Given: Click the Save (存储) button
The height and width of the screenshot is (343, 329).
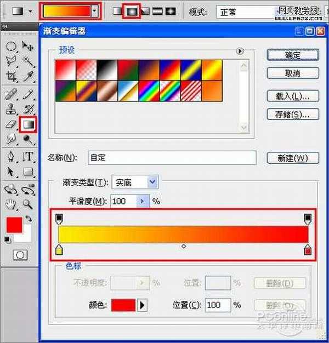Looking at the screenshot, I should pos(293,114).
